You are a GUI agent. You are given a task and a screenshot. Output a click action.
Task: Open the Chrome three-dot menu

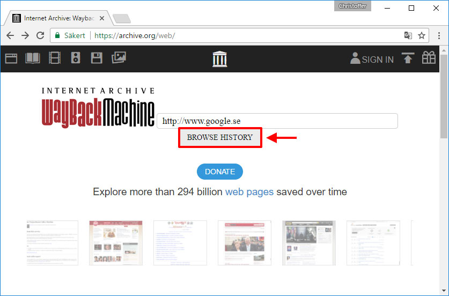tap(439, 35)
